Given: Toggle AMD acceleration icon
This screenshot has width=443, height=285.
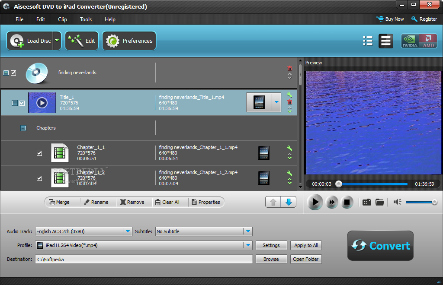Looking at the screenshot, I should click(x=428, y=41).
